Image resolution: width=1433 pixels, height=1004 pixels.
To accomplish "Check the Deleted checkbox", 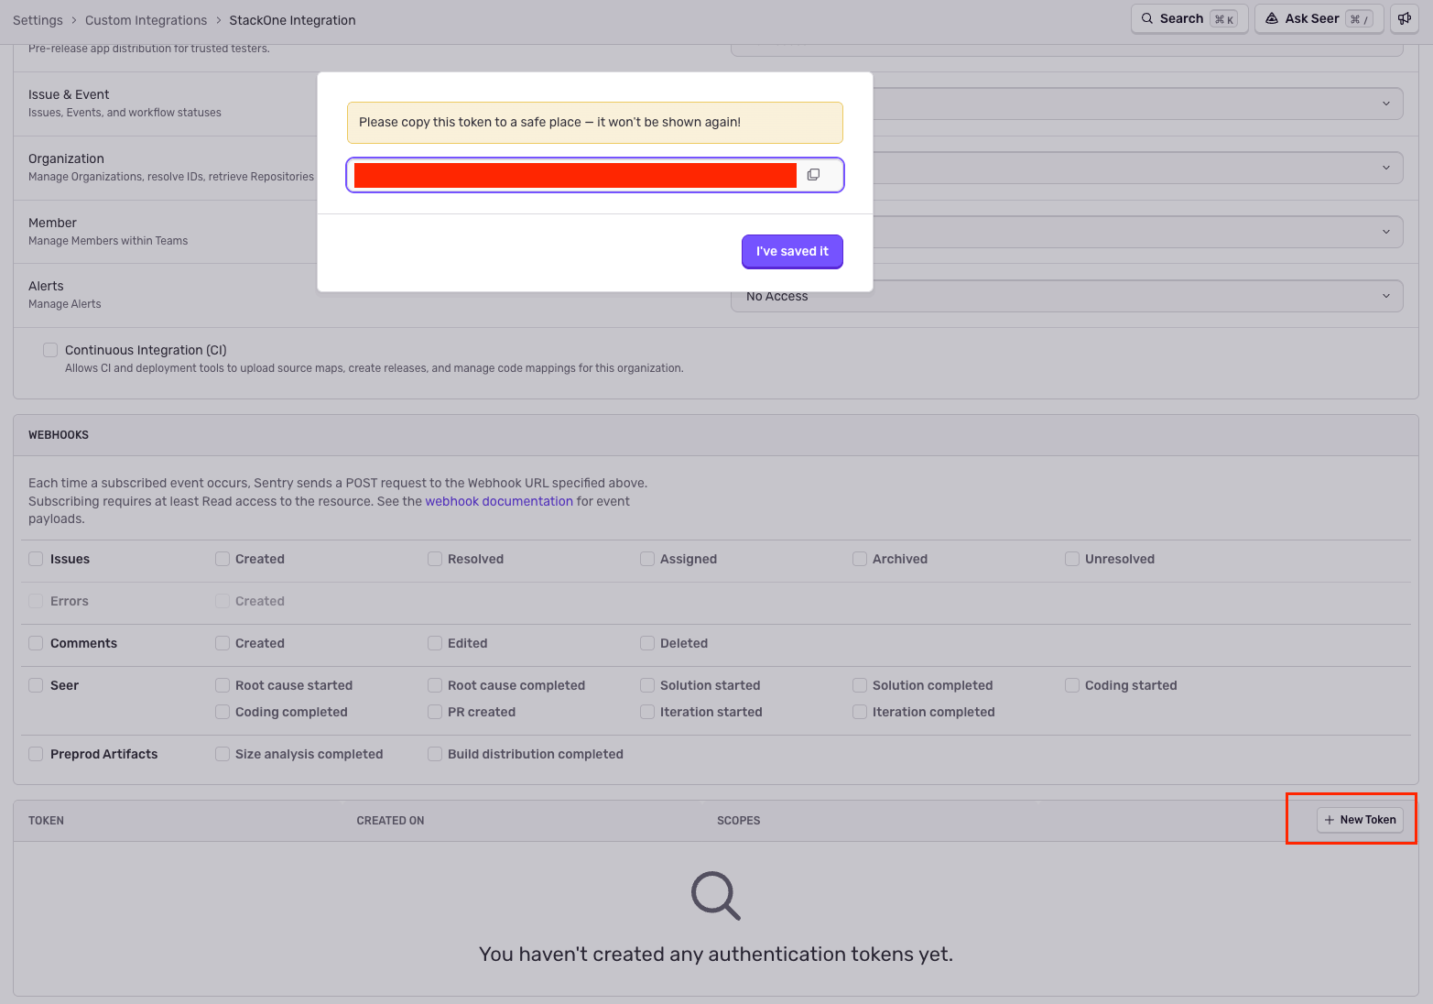I will (x=647, y=643).
